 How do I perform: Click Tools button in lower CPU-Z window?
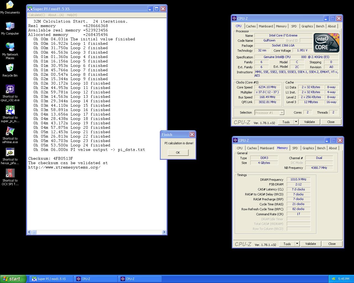(x=287, y=244)
